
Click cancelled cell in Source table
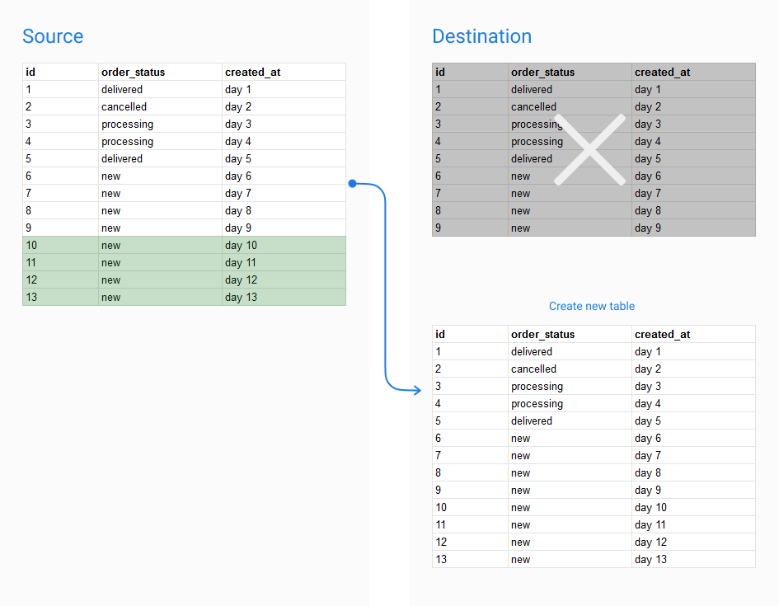[160, 107]
